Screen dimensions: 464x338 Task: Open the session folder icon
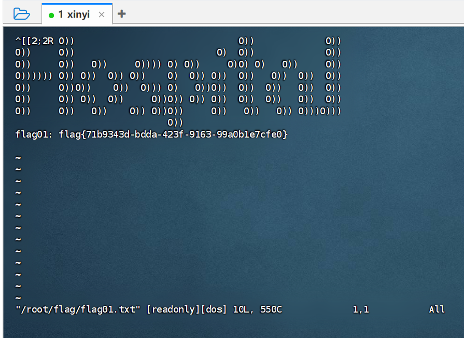click(x=21, y=14)
